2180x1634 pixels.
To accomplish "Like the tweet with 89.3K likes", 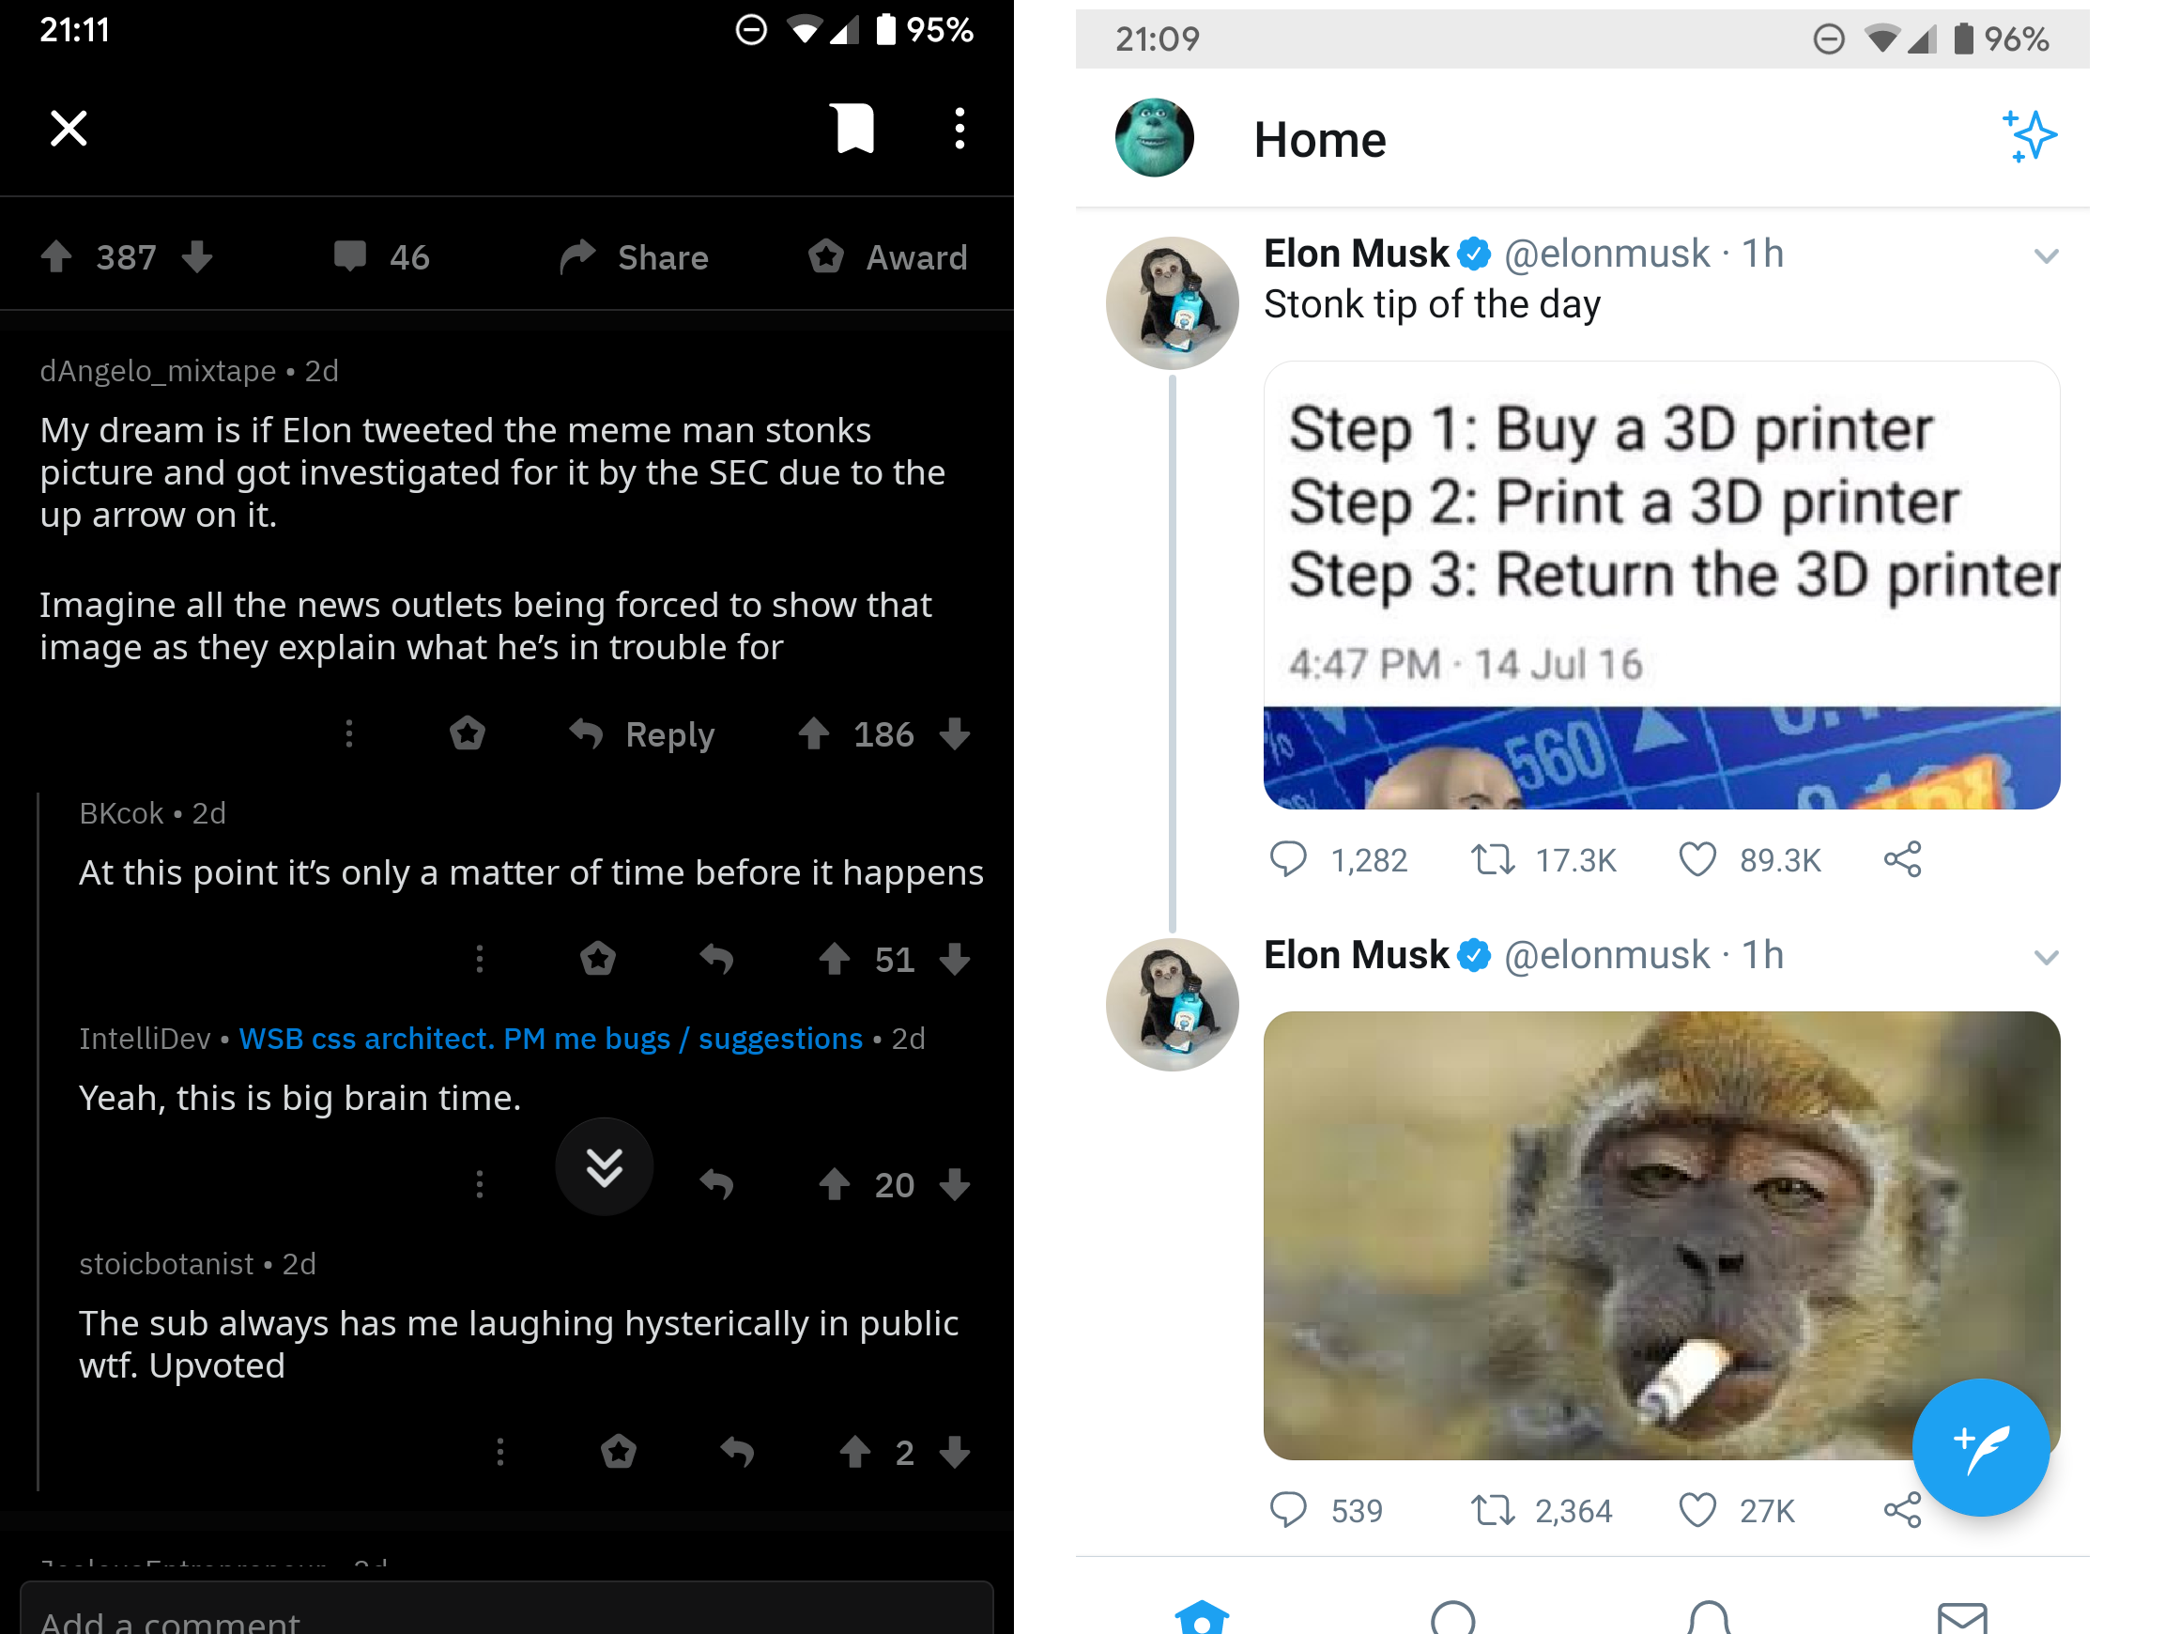I will click(x=1697, y=859).
